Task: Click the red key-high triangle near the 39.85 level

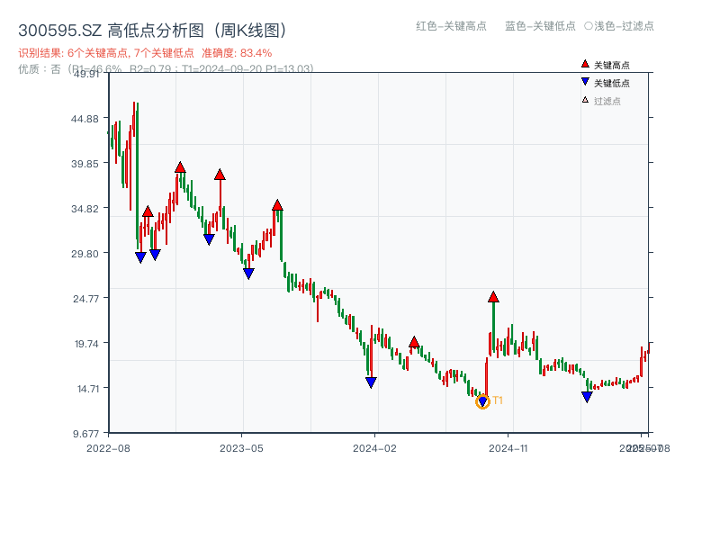Action: [179, 166]
